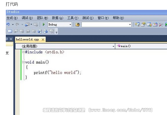
Task: Open the Properties Window icon
Action: pos(143,25)
